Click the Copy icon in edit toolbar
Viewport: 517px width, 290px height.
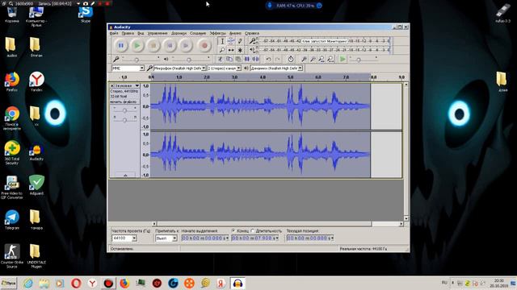pos(229,59)
